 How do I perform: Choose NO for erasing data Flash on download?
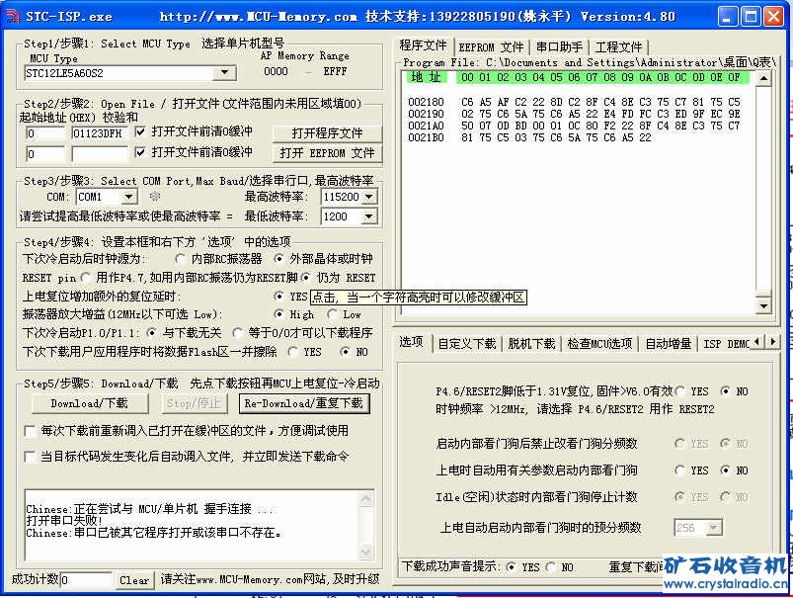(345, 352)
